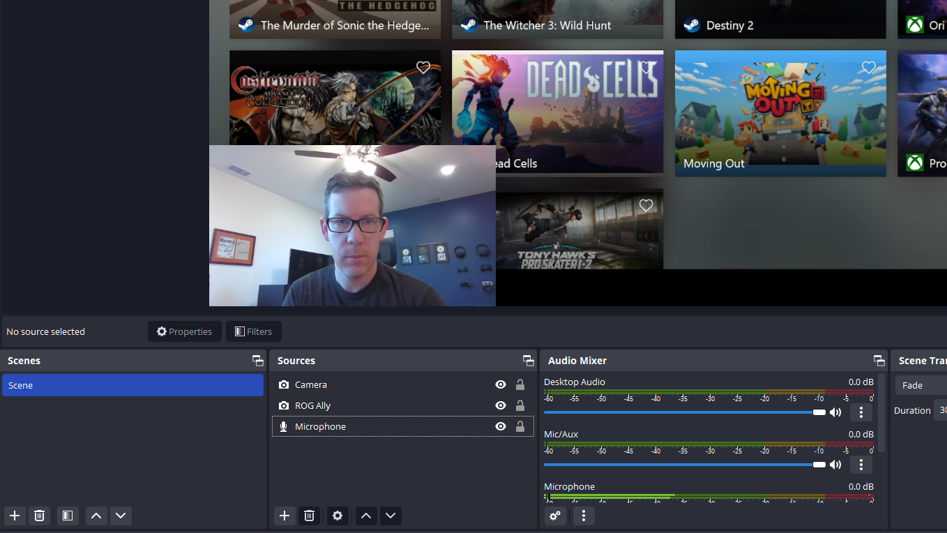
Task: Select the Scene item in Scenes list
Action: pos(132,385)
